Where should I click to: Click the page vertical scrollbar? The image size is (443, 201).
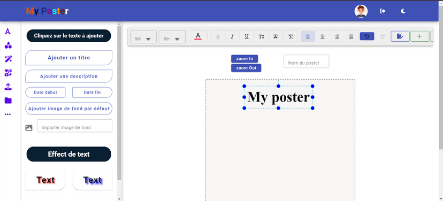tap(441, 78)
